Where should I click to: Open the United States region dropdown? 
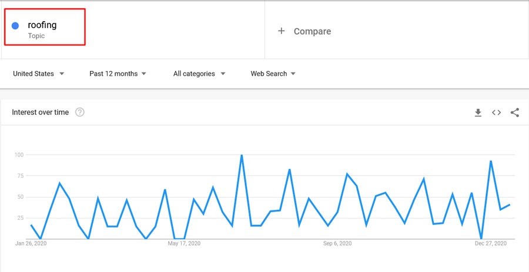coord(39,74)
